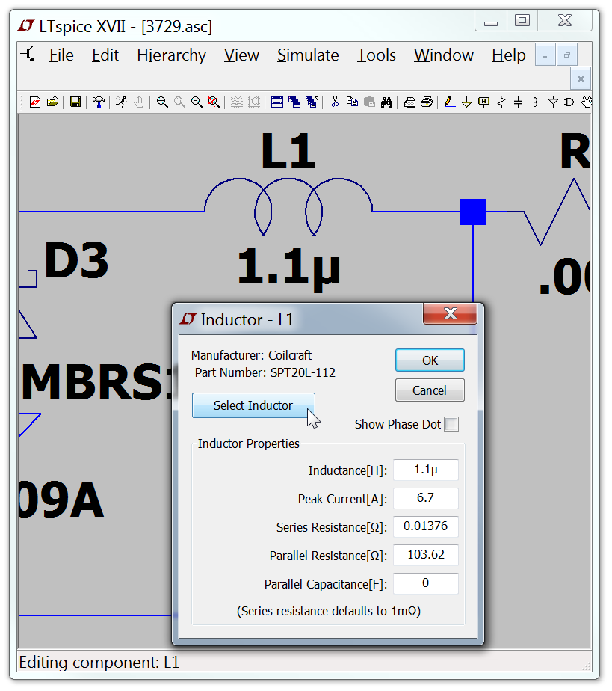Screen dimensions: 612x691
Task: Enable the Show Phase Dot checkbox
Action: pyautogui.click(x=451, y=425)
